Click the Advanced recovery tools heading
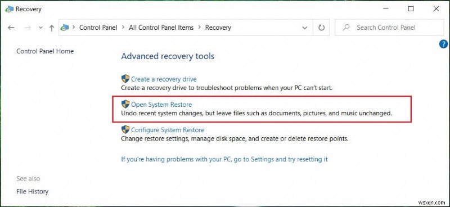The width and height of the screenshot is (450, 207). coord(168,56)
